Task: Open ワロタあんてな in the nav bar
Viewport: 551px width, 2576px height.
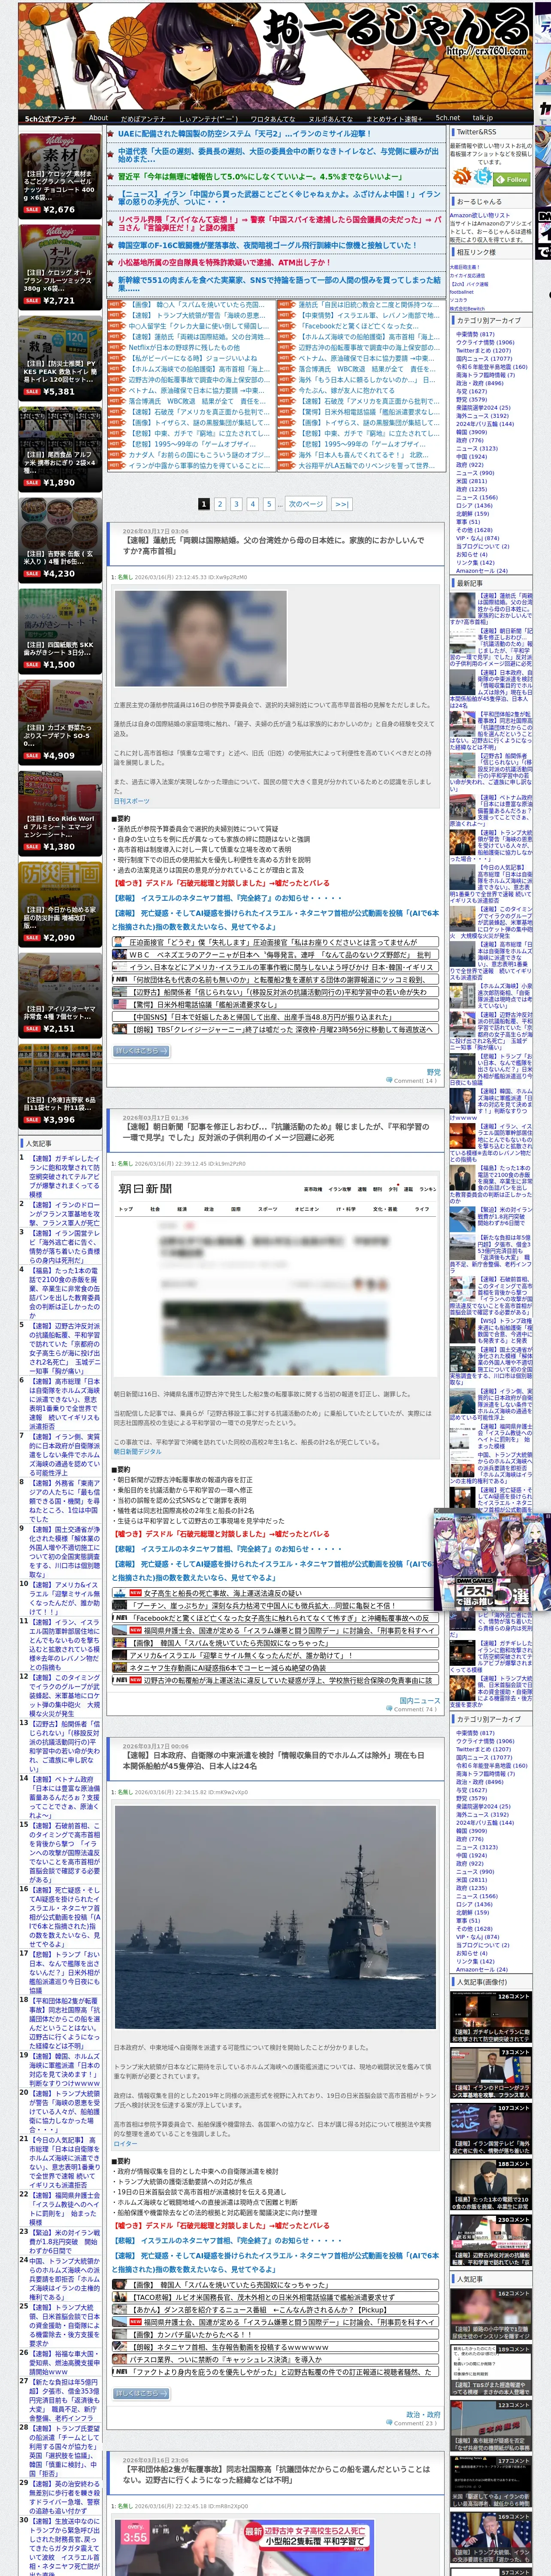Action: point(272,118)
